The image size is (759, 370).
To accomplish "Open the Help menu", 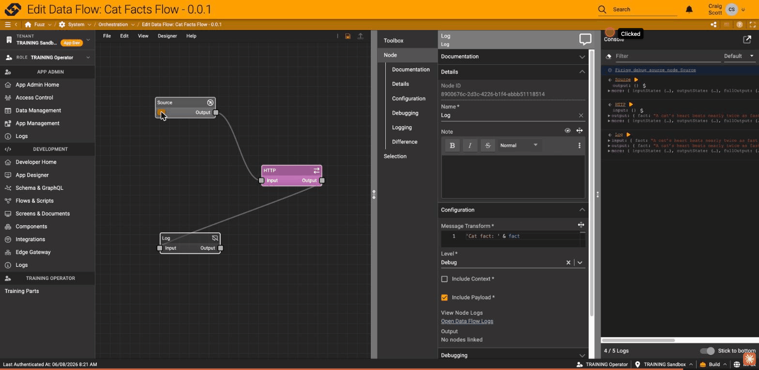I will pyautogui.click(x=191, y=36).
